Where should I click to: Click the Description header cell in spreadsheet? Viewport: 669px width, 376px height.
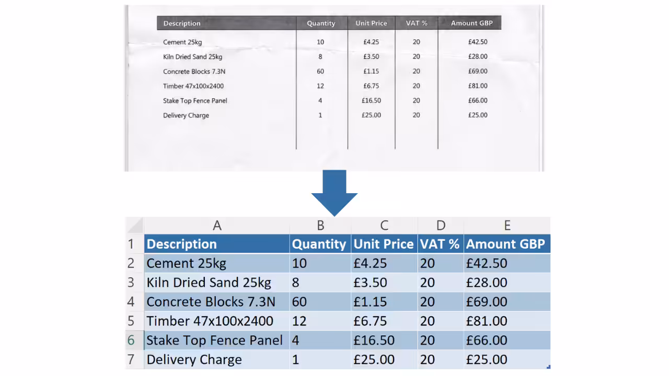(217, 244)
